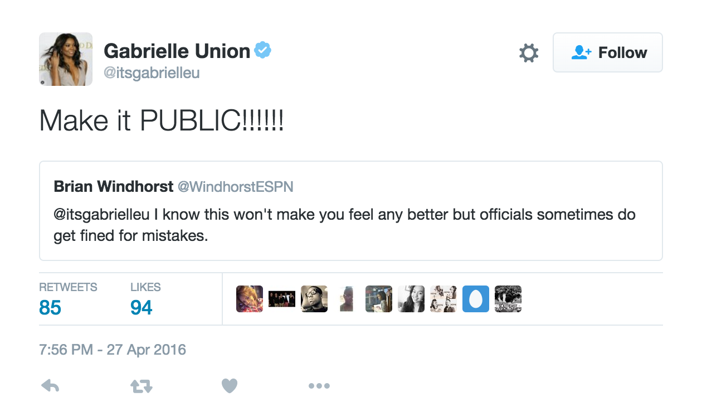Open Gabrielle Union's profile photo
This screenshot has height=416, width=702.
click(x=66, y=59)
